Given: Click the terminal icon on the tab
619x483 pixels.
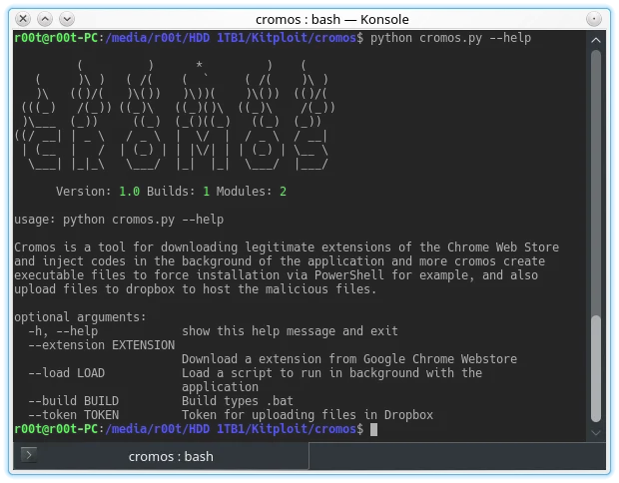Looking at the screenshot, I should (29, 455).
